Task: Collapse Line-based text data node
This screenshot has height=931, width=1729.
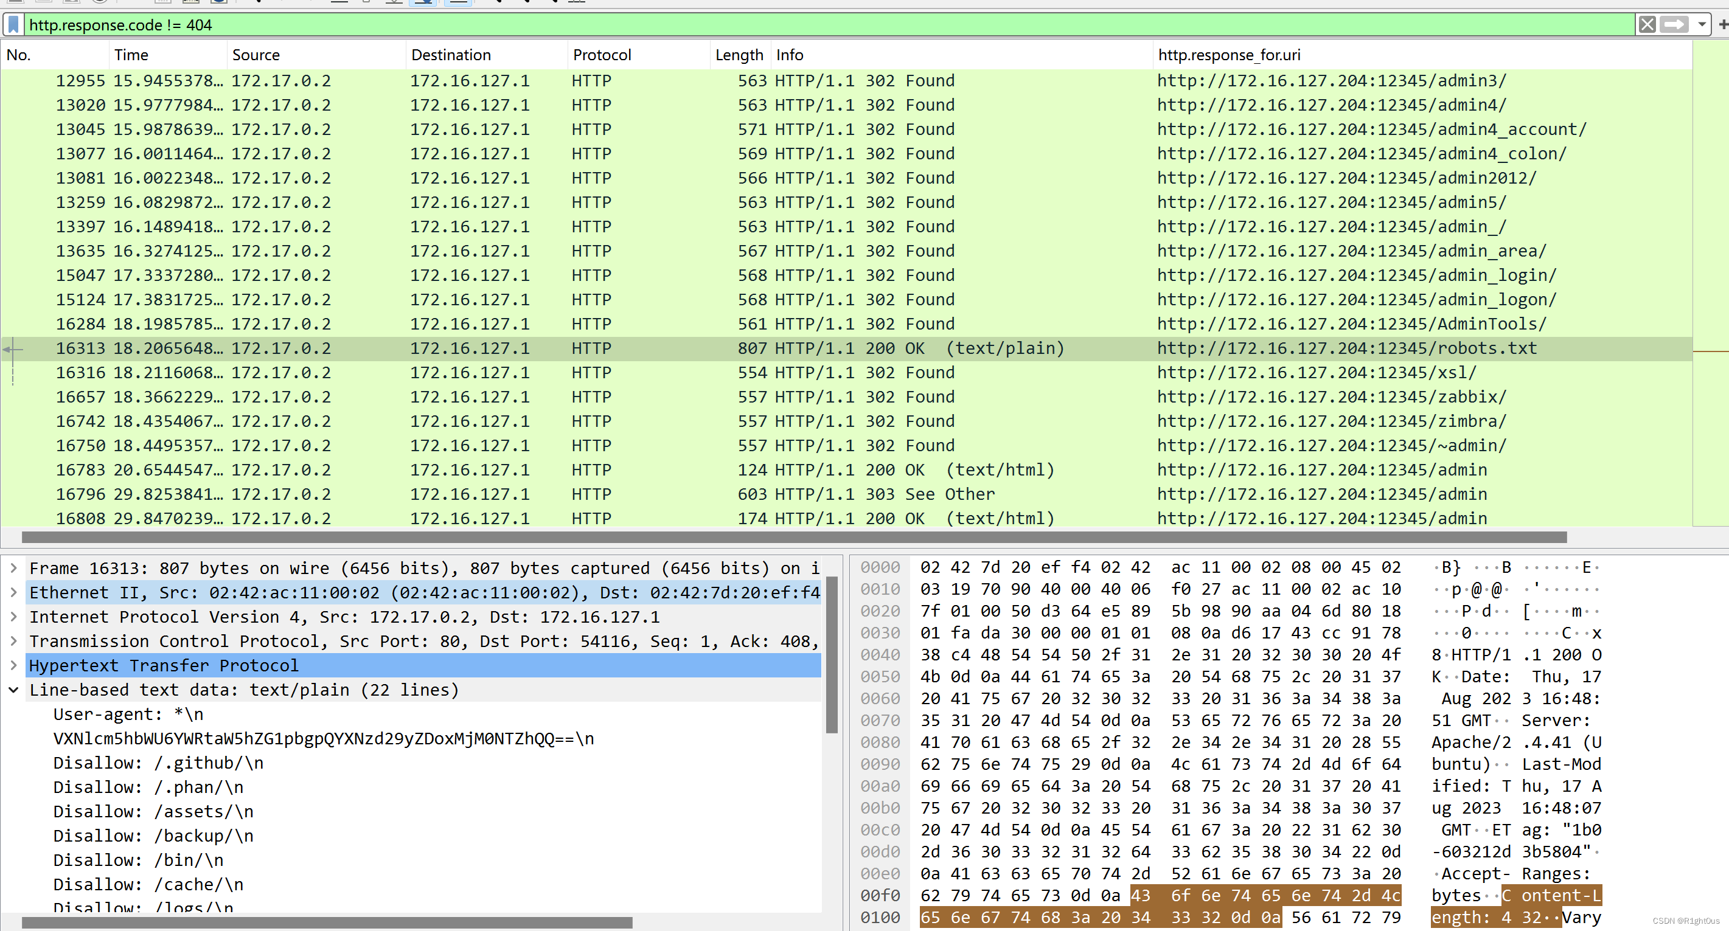Action: (13, 690)
